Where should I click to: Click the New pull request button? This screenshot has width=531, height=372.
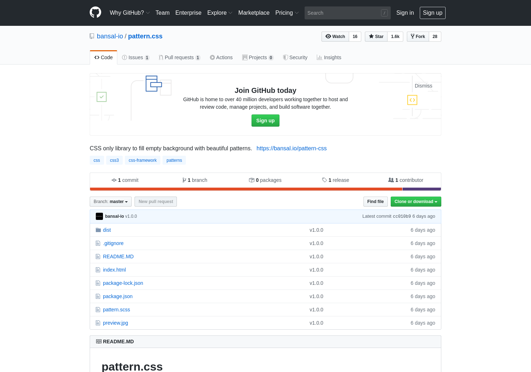click(156, 202)
